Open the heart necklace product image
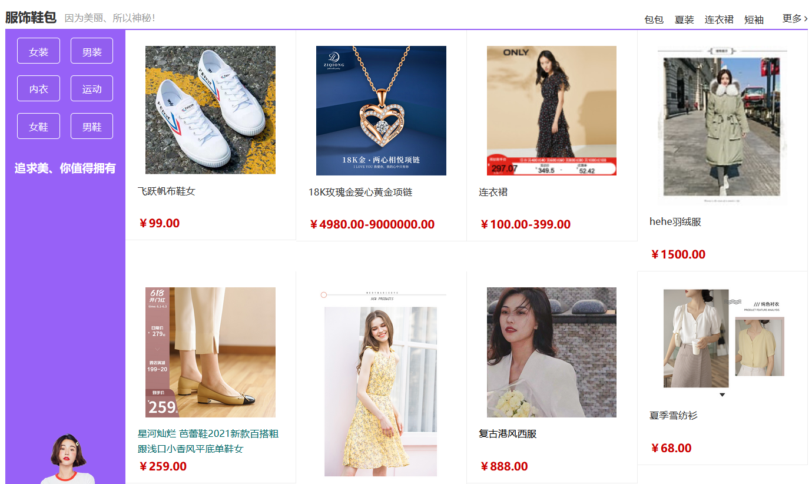Screen dimensions: 812x484 (x=381, y=111)
